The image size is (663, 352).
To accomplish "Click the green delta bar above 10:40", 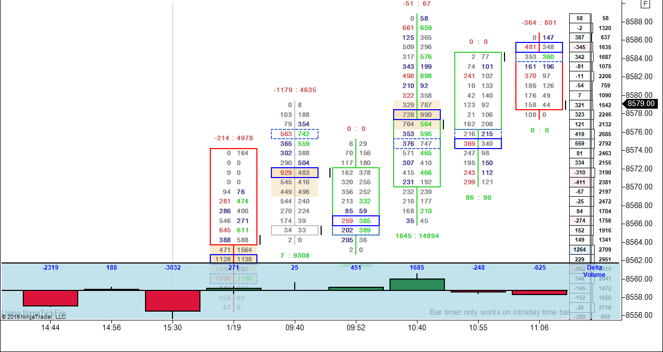I will click(417, 285).
